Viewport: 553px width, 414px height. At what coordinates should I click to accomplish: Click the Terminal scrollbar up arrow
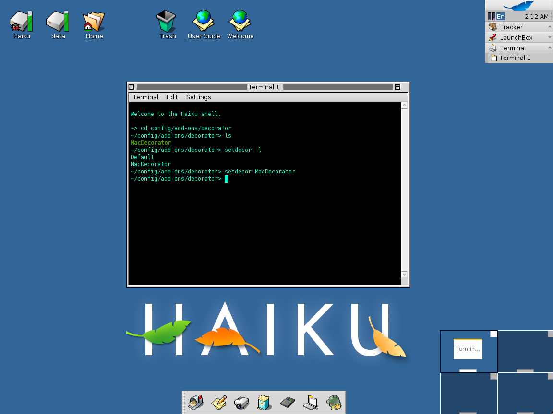click(x=405, y=105)
